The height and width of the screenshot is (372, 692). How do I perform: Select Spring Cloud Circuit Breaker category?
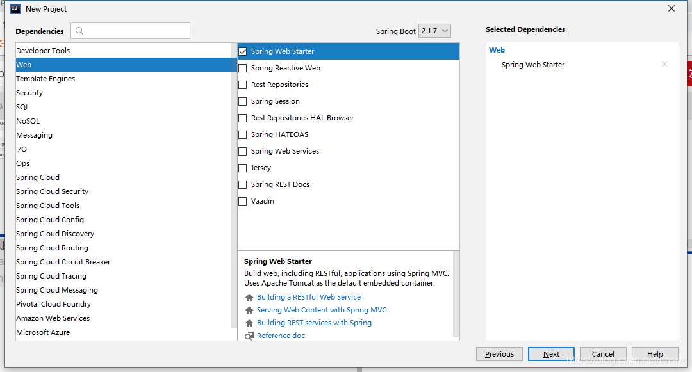(x=123, y=263)
